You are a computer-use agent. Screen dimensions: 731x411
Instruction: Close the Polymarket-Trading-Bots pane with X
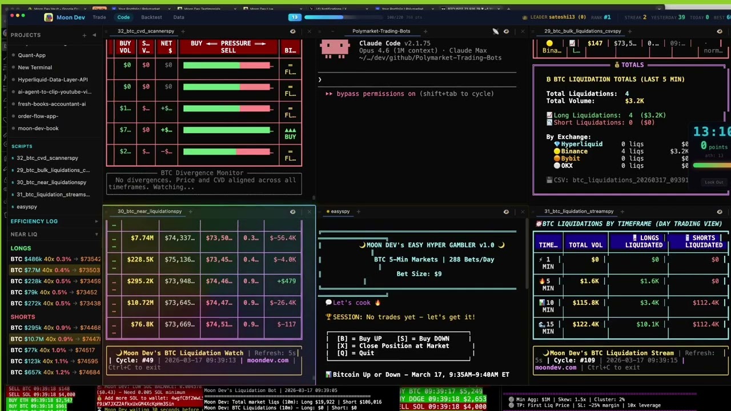522,31
